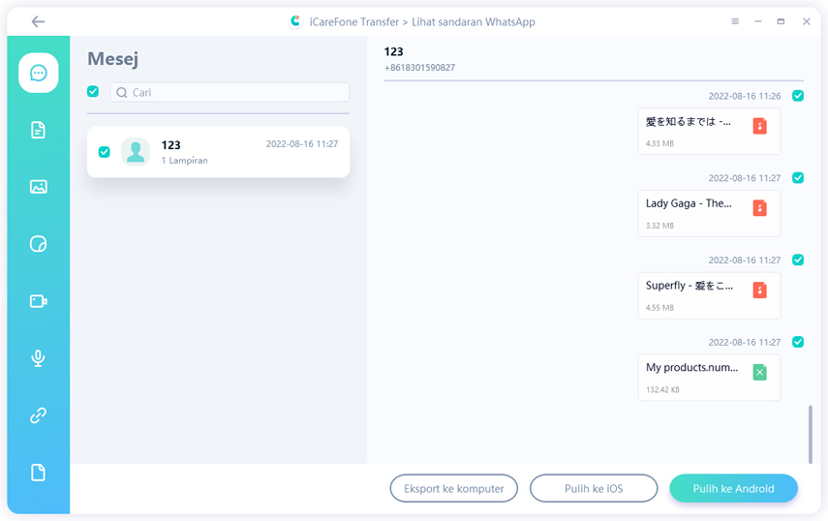Open the videos camera icon in sidebar

[38, 301]
